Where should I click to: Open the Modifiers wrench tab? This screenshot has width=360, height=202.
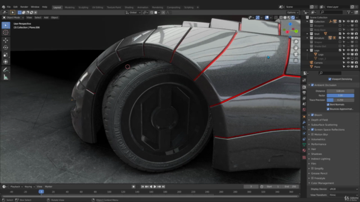pos(304,122)
